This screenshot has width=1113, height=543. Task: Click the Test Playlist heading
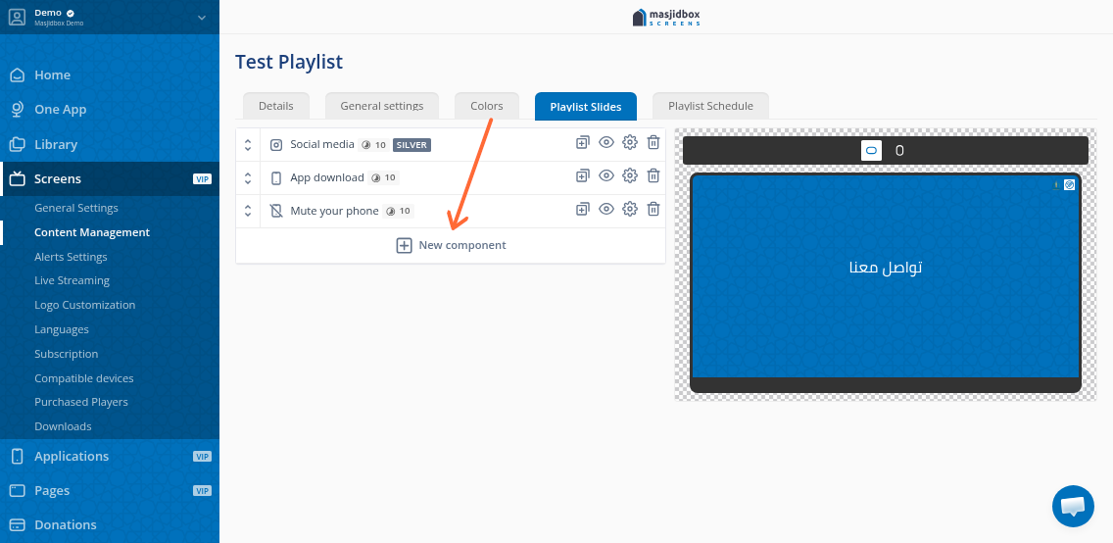(289, 62)
